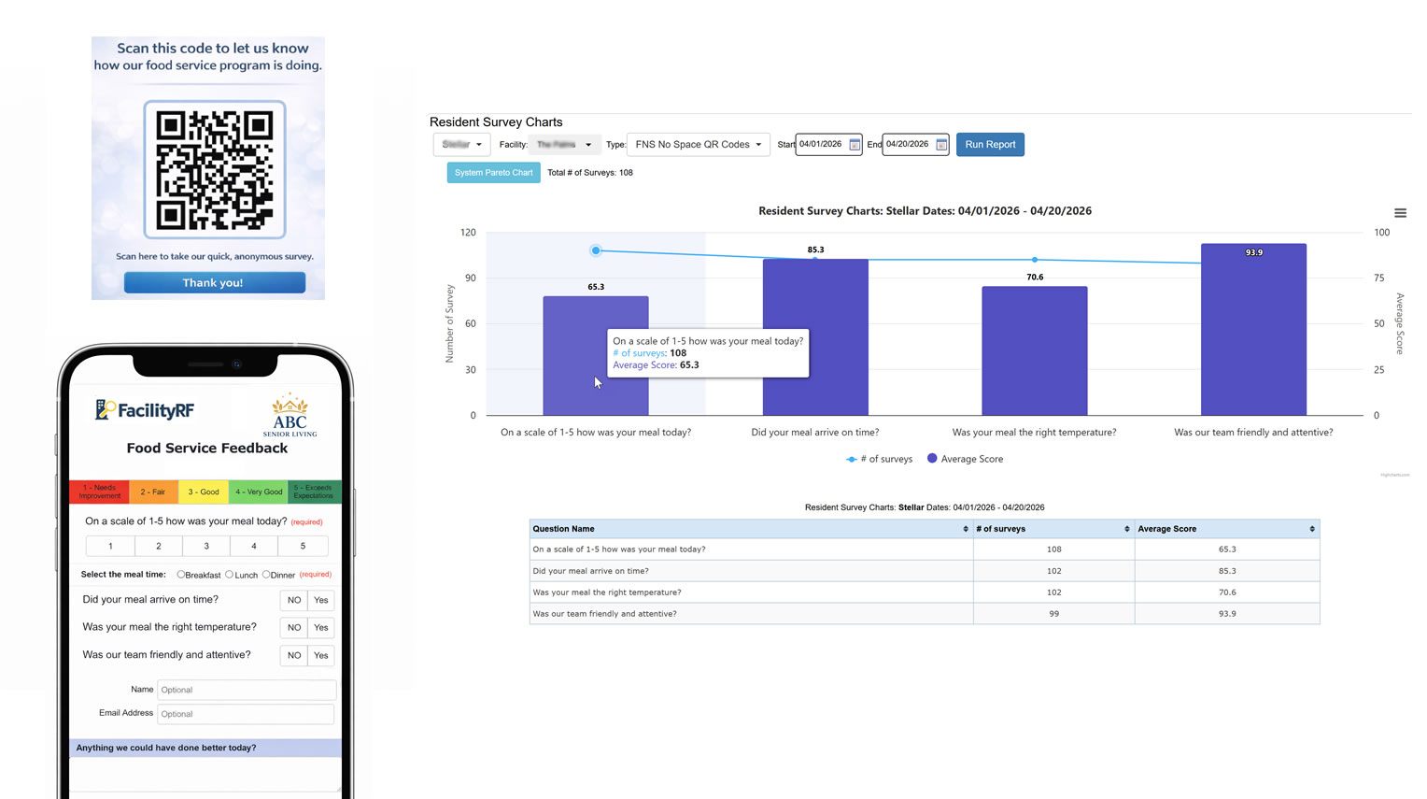
Task: Click the ABC Senior Living logo
Action: (290, 416)
